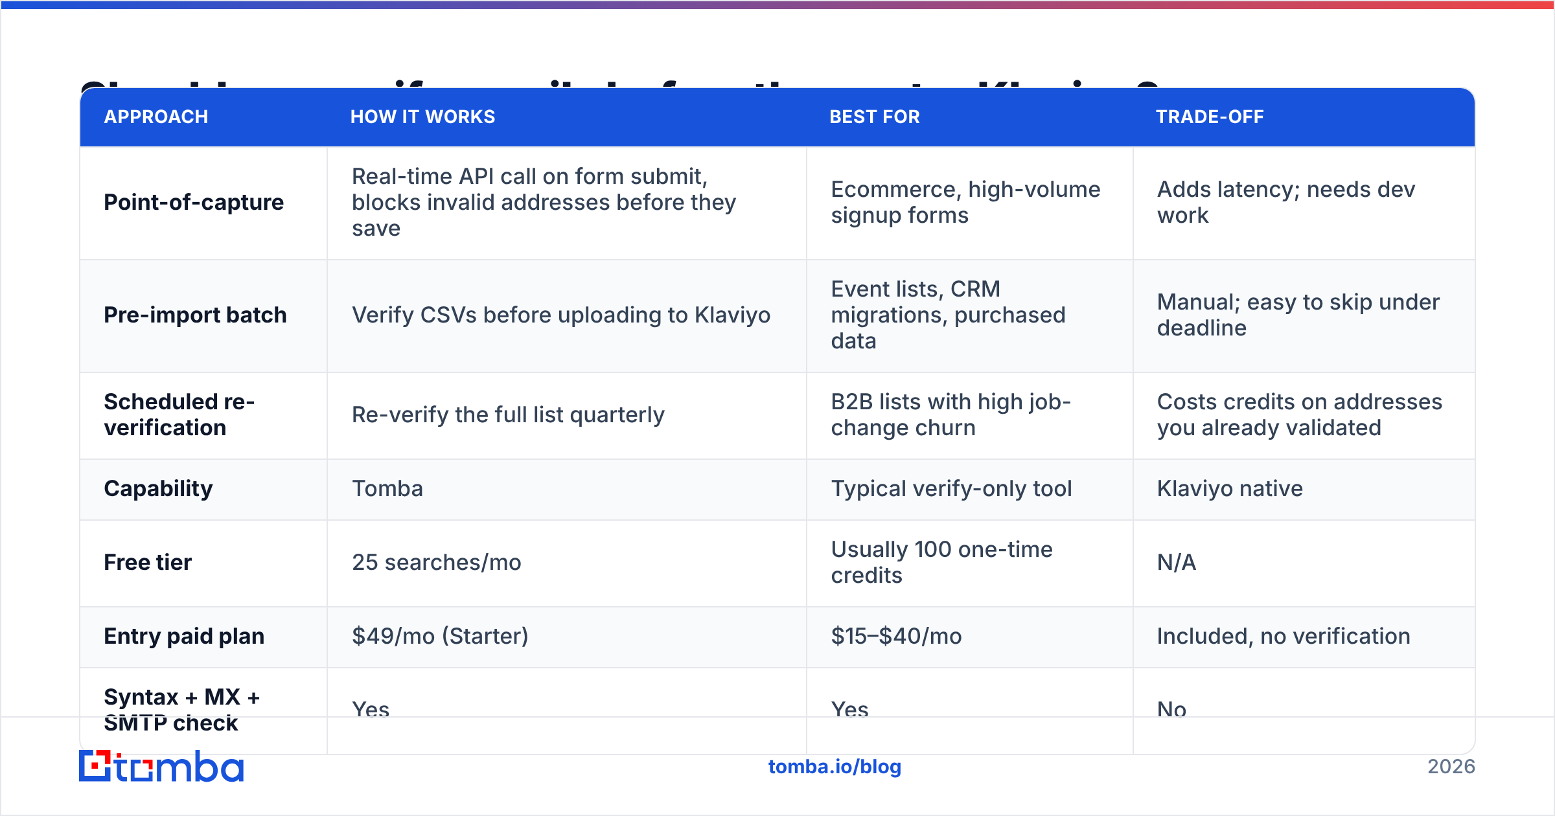The image size is (1555, 816).
Task: Click the Entry paid plan label
Action: (x=184, y=636)
